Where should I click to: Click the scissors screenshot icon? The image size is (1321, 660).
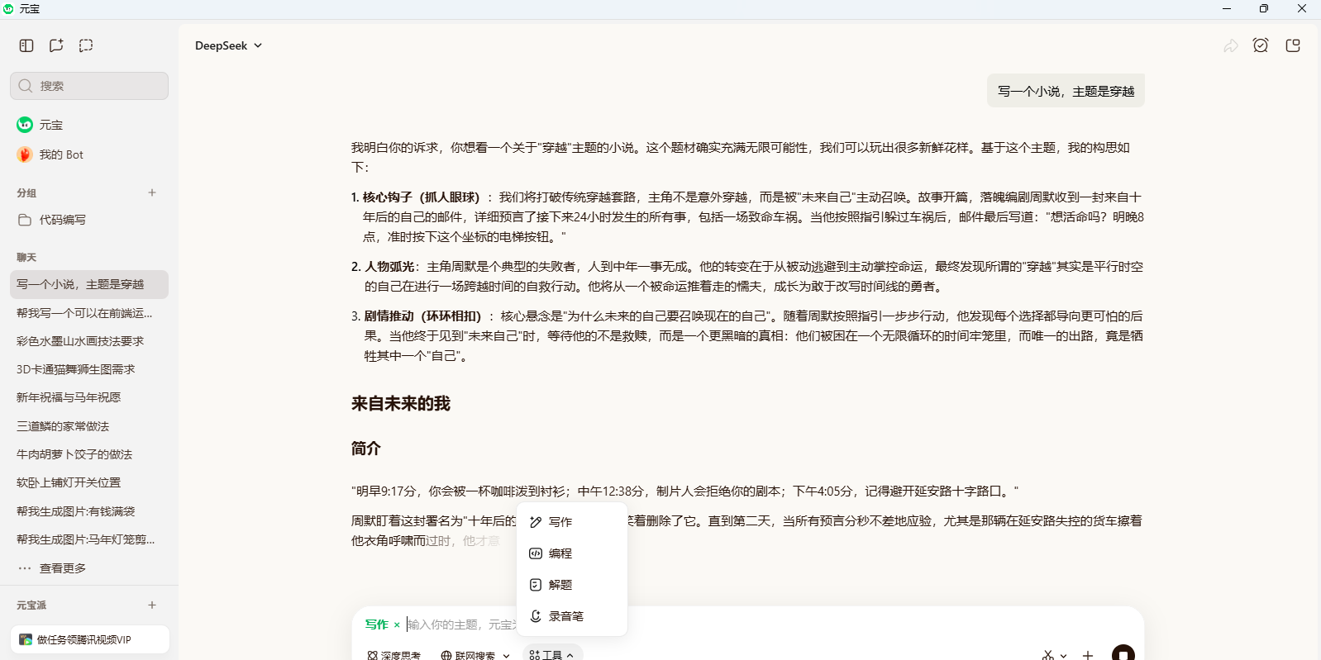(1047, 655)
